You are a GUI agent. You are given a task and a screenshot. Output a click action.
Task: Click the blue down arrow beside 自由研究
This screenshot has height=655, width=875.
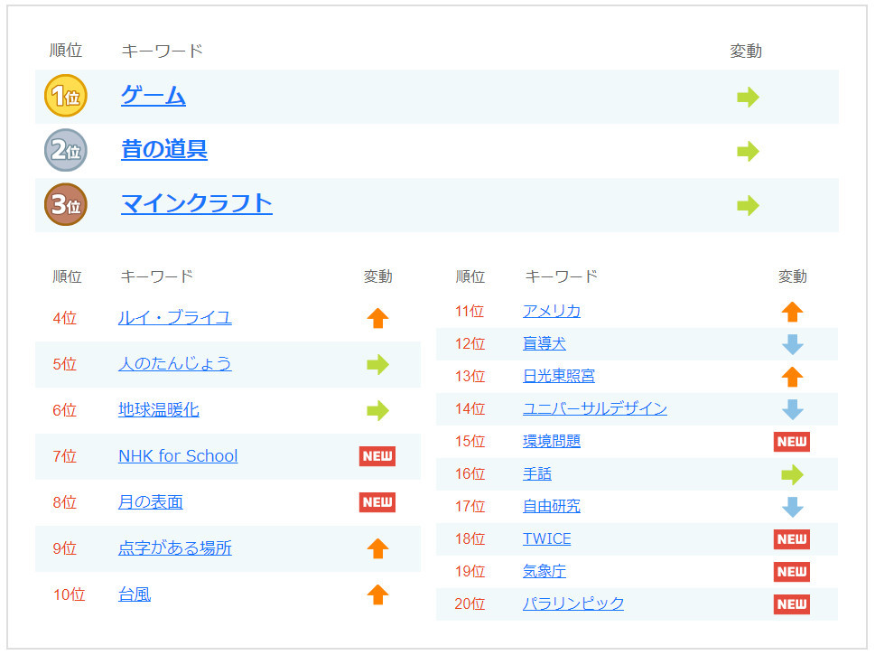coord(793,507)
